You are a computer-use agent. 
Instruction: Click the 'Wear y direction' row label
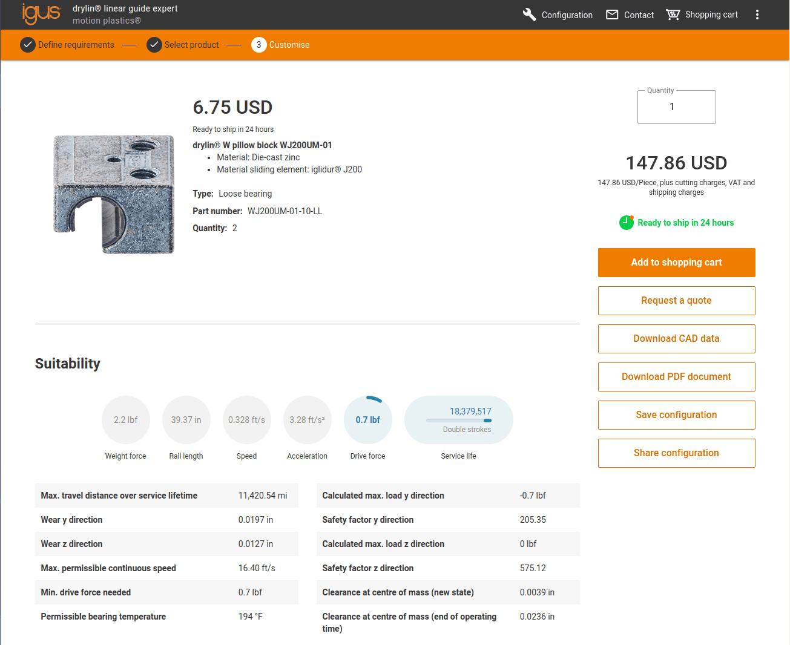click(x=72, y=520)
